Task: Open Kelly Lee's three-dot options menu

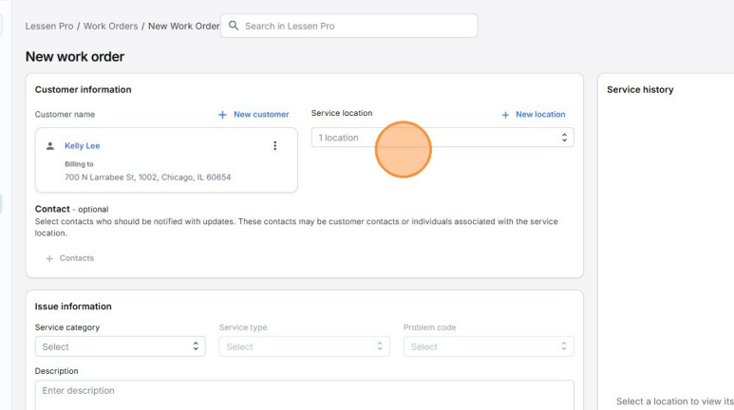Action: coord(275,145)
